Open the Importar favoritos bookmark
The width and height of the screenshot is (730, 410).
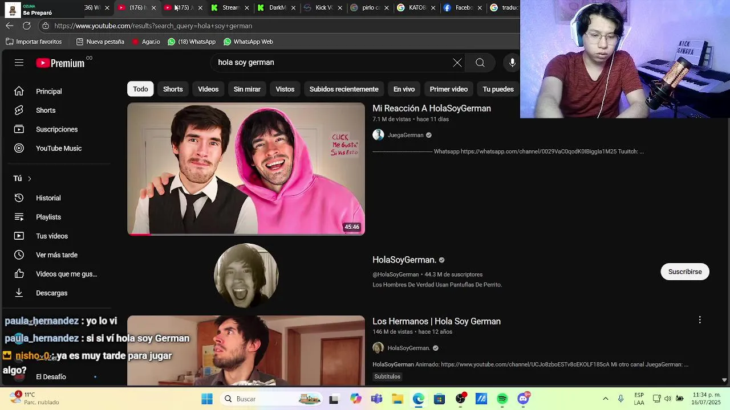click(x=34, y=42)
